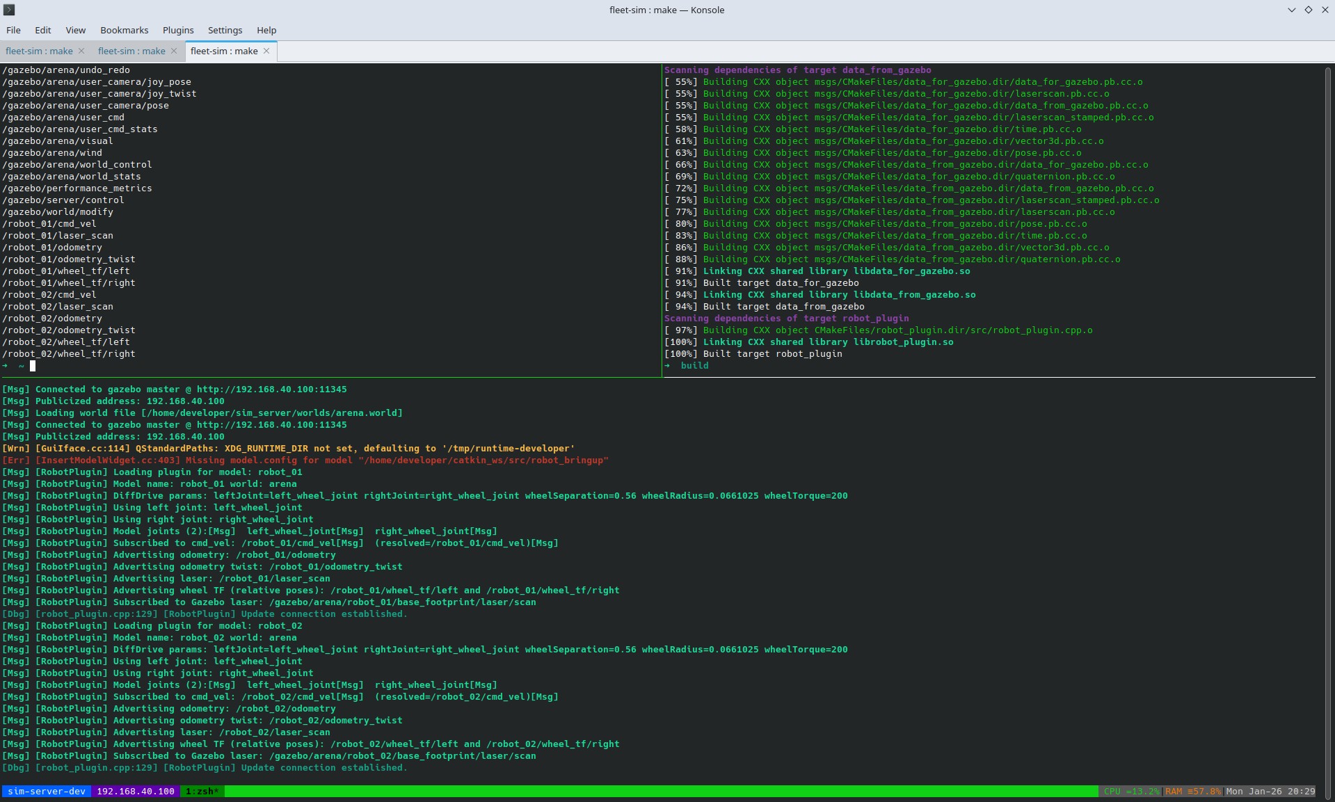
Task: Click the vertical scrollbar of the terminal
Action: [x=1328, y=417]
